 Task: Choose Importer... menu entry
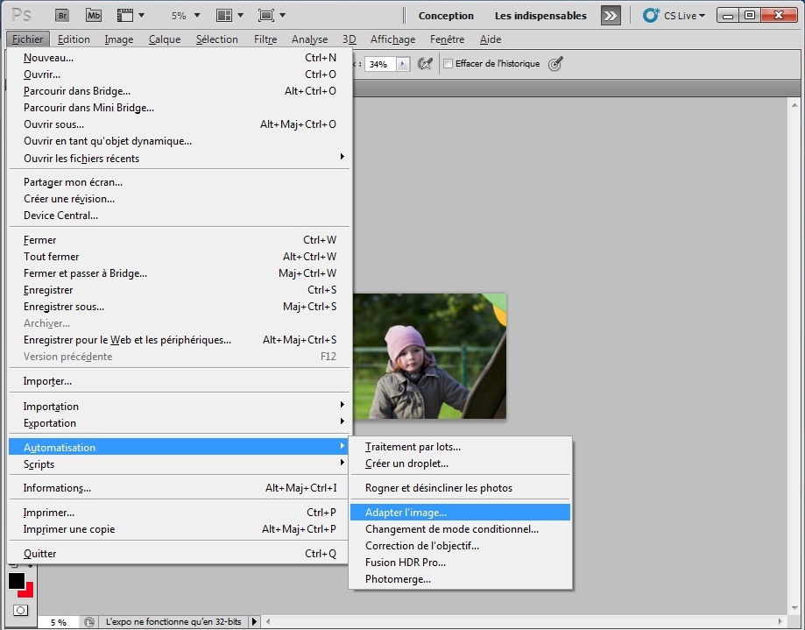(x=180, y=381)
